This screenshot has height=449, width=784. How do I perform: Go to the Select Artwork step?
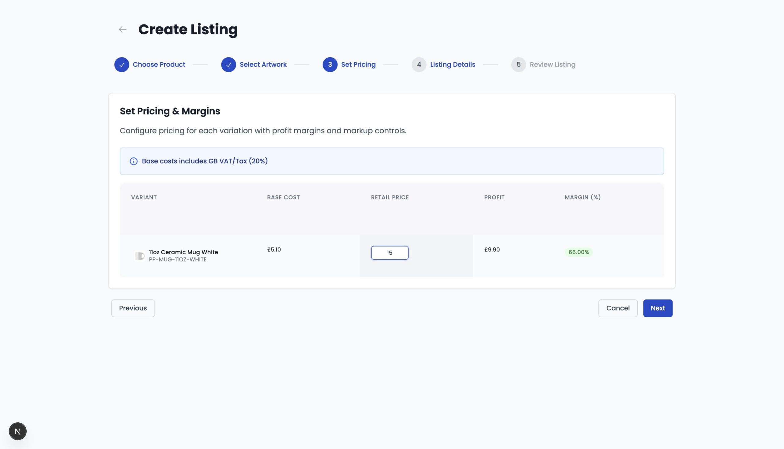coord(263,65)
